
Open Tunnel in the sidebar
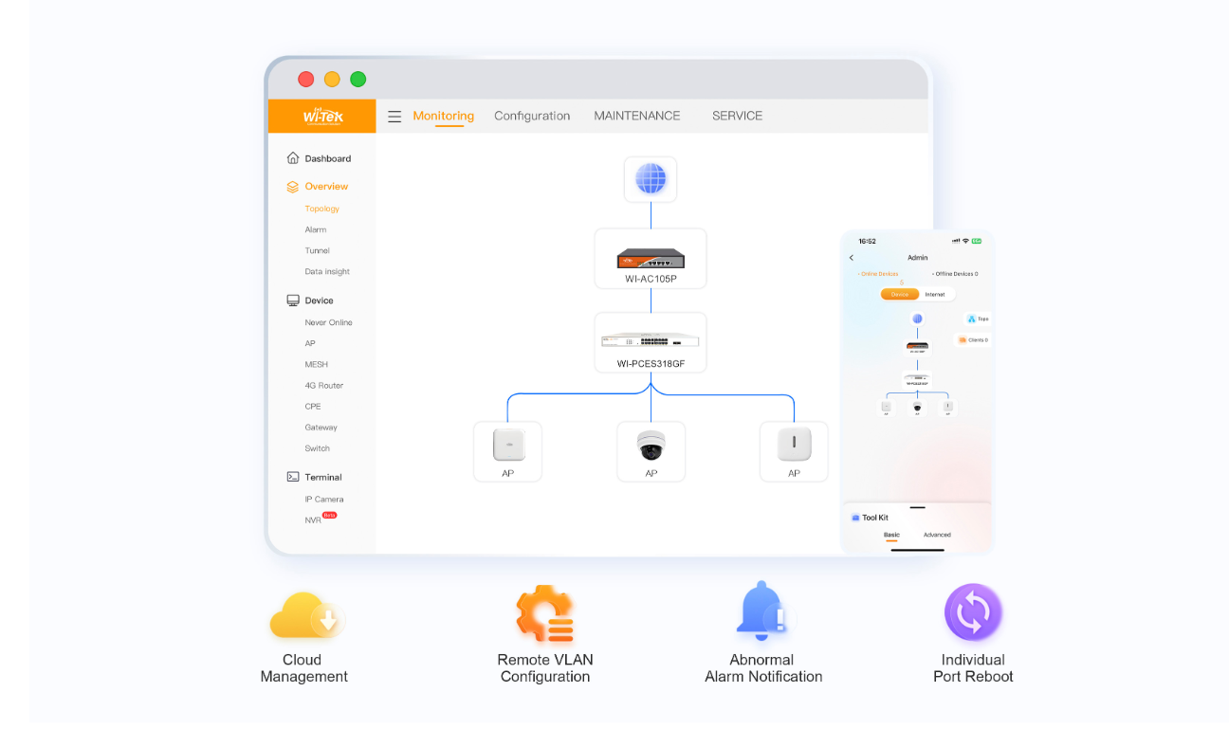[x=318, y=250]
